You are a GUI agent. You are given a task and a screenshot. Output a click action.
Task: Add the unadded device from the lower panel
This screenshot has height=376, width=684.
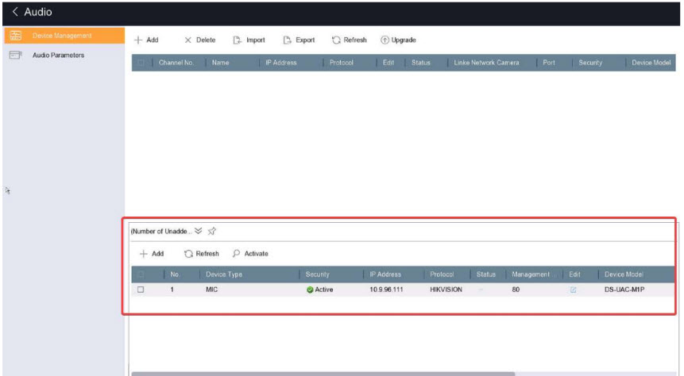click(151, 254)
